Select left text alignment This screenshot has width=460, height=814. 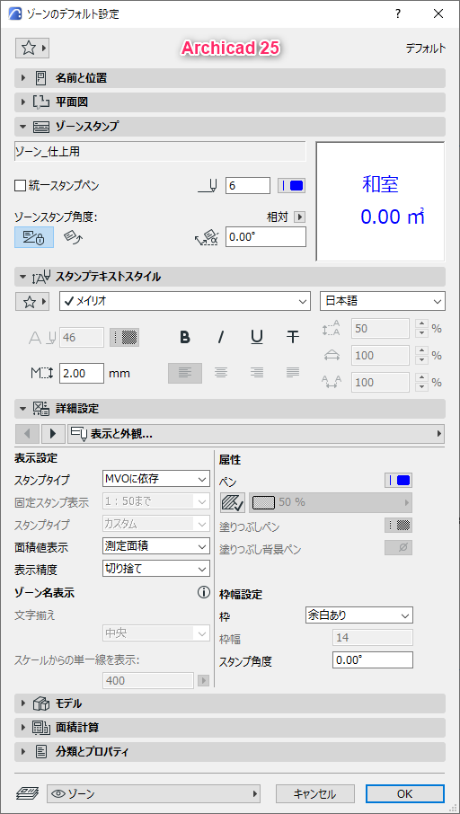[x=185, y=373]
